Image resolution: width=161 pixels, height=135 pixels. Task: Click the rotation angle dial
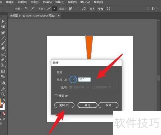click(x=73, y=79)
